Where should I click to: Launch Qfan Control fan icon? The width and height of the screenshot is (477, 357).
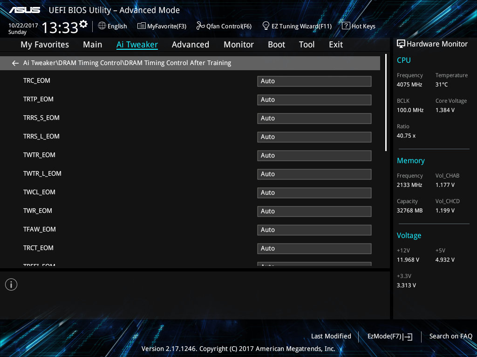(200, 26)
